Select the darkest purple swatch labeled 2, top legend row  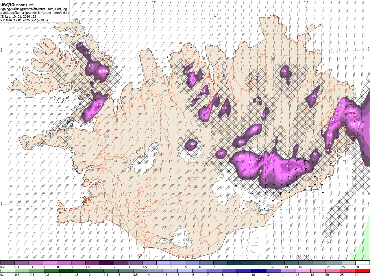point(106,263)
